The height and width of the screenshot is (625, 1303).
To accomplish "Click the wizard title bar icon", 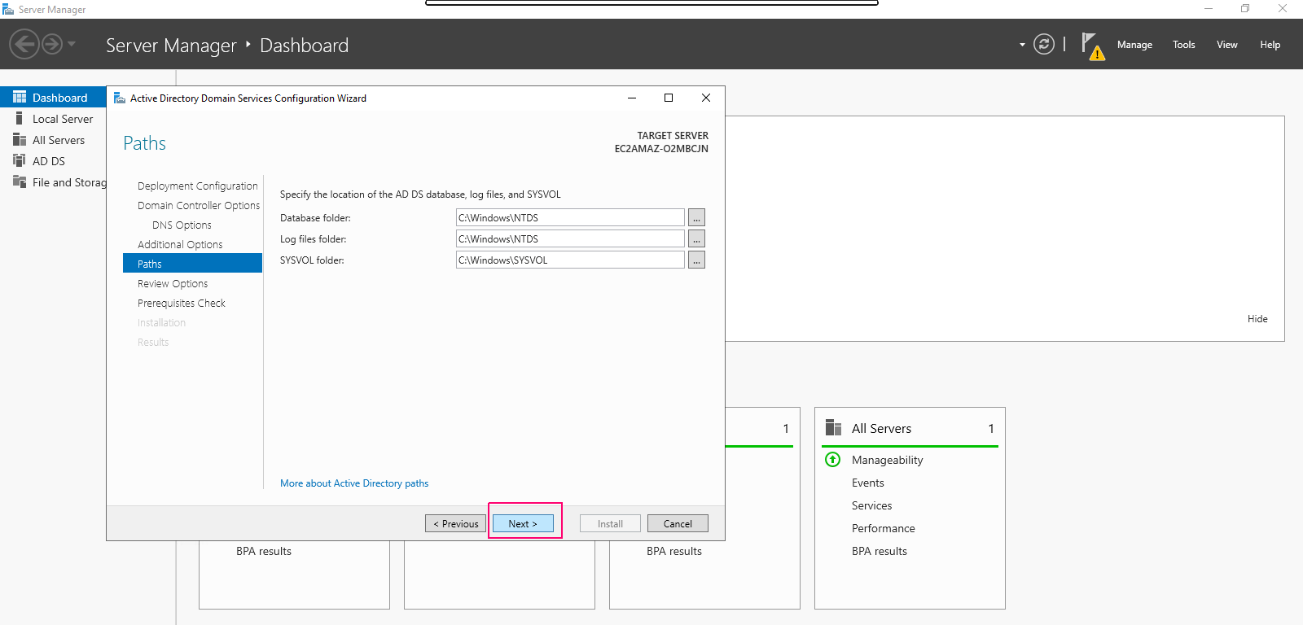I will point(119,98).
